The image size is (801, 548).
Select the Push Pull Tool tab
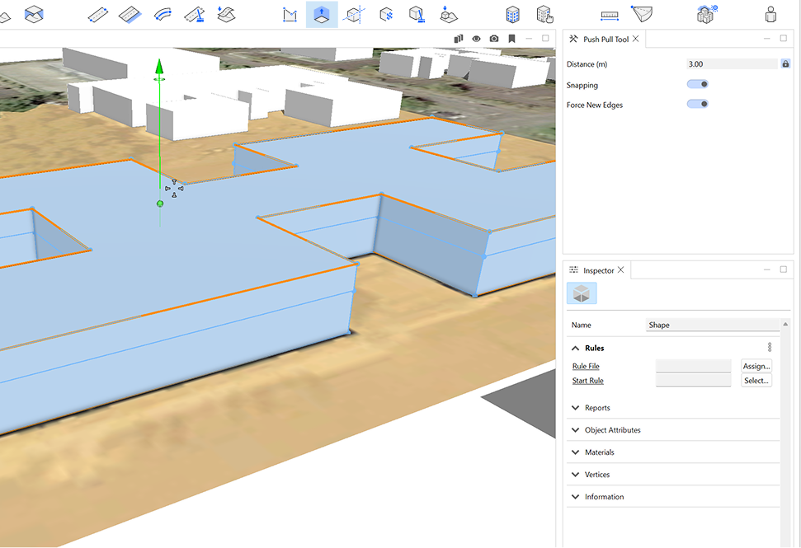point(605,40)
